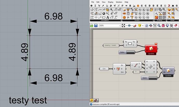Click the light bulb balloon icon in toolbar
Image resolution: width=179 pixels, height=107 pixels.
(167, 25)
